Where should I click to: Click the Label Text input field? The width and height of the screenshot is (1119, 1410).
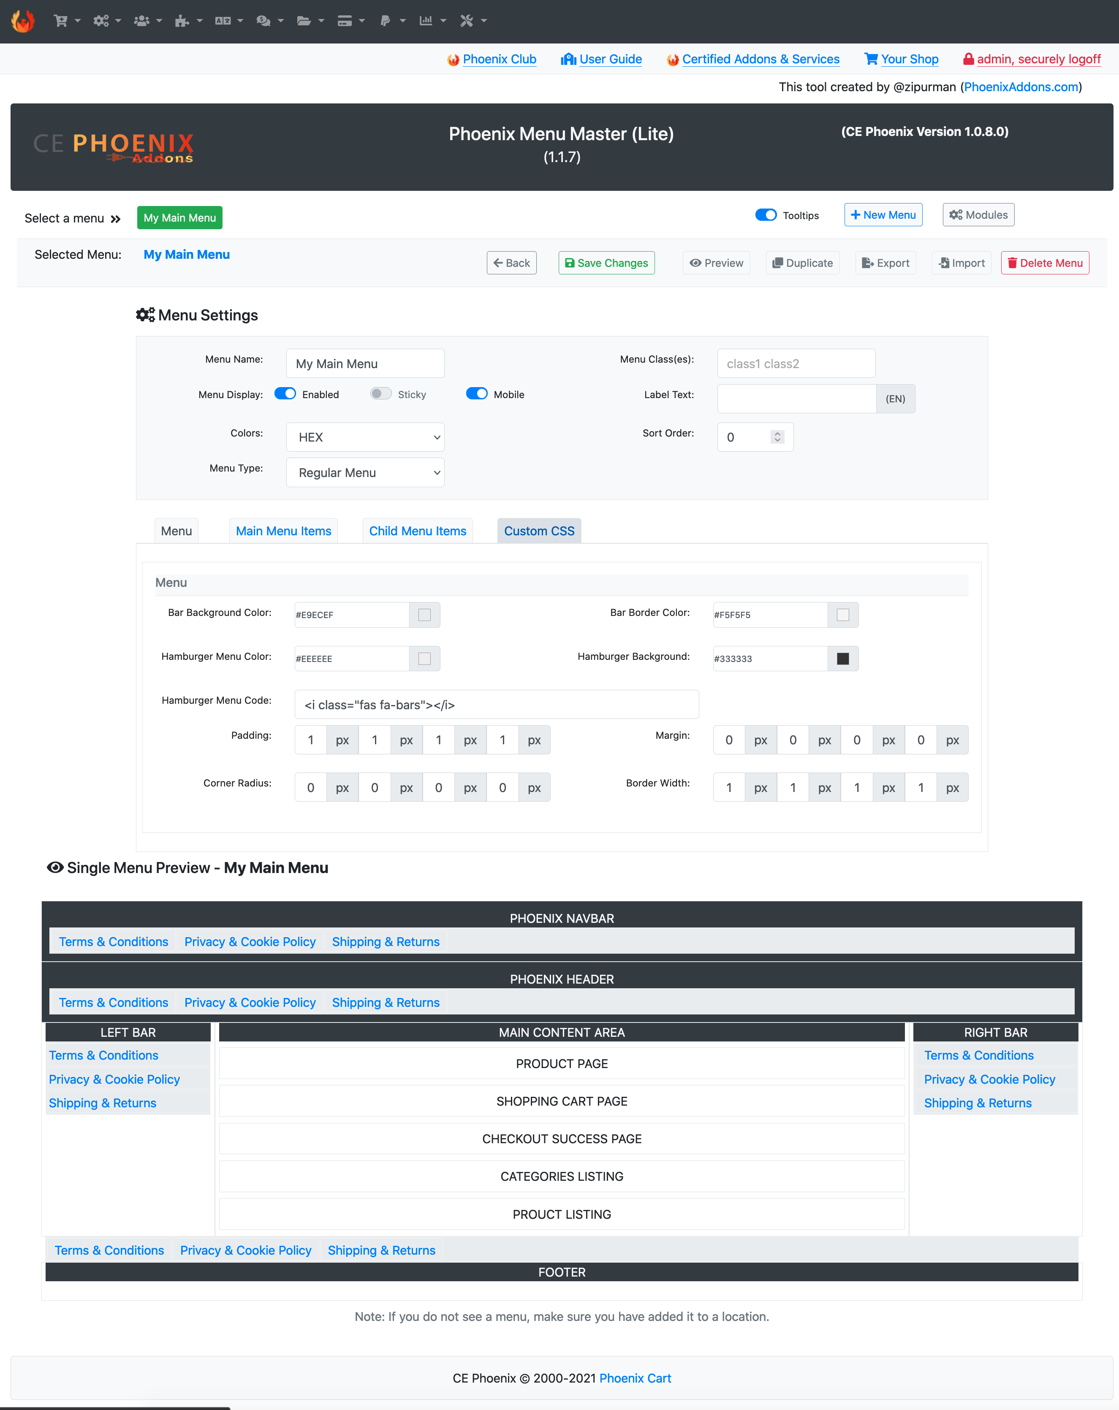[796, 399]
